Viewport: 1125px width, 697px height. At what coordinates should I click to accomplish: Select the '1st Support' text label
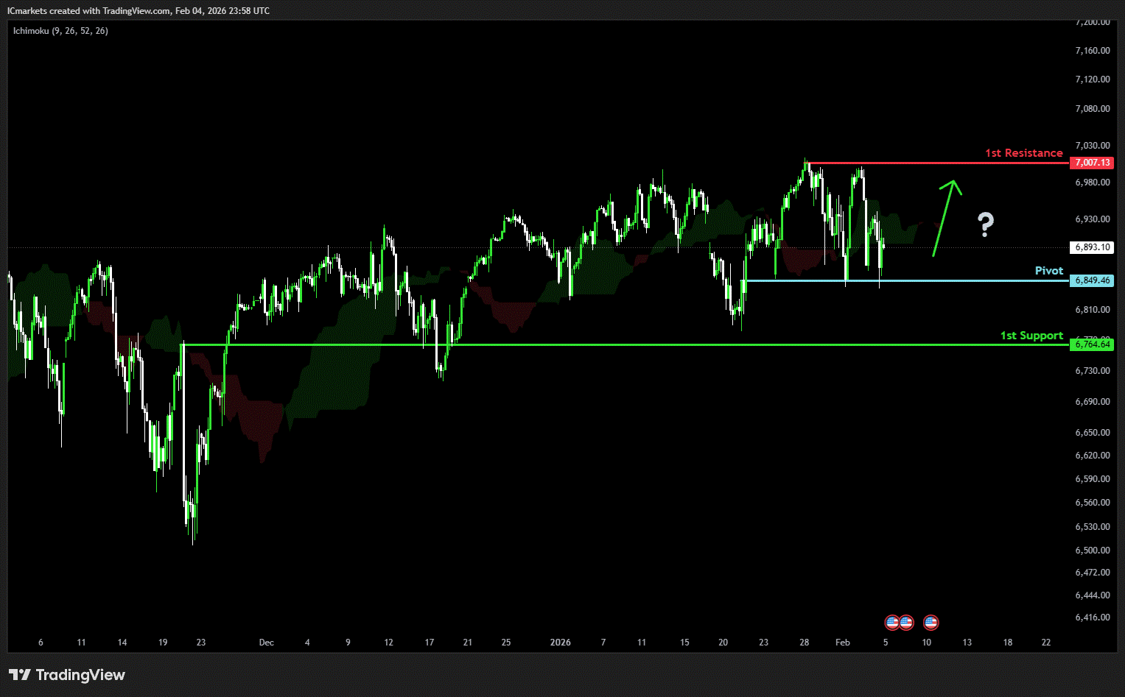1031,336
